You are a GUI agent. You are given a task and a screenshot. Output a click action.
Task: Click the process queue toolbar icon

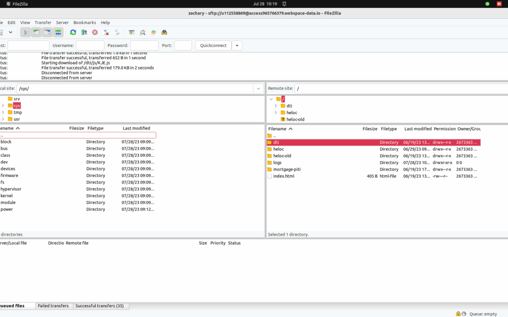84,32
